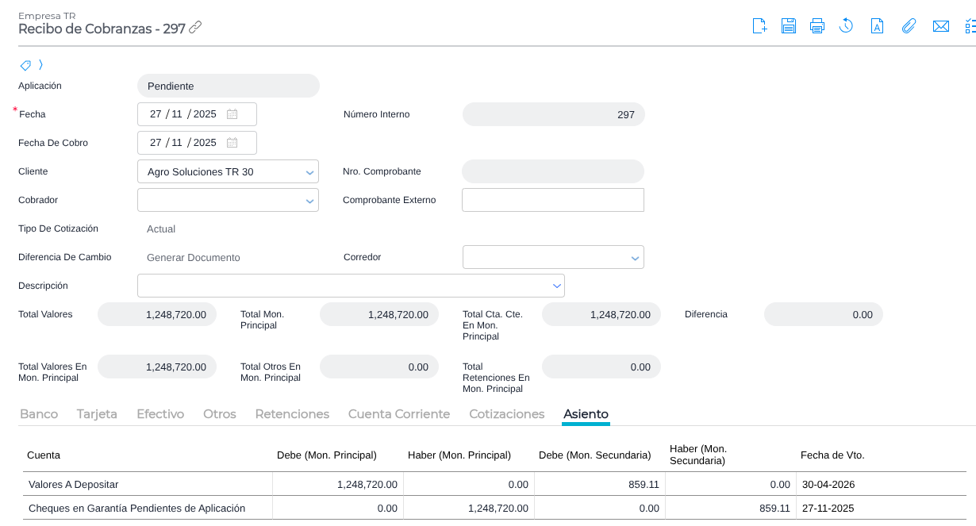Open the history clock icon
The height and width of the screenshot is (526, 976).
846,26
